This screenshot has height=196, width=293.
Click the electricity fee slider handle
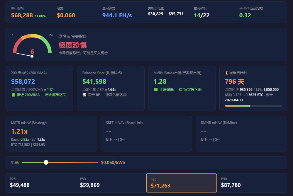(46, 162)
